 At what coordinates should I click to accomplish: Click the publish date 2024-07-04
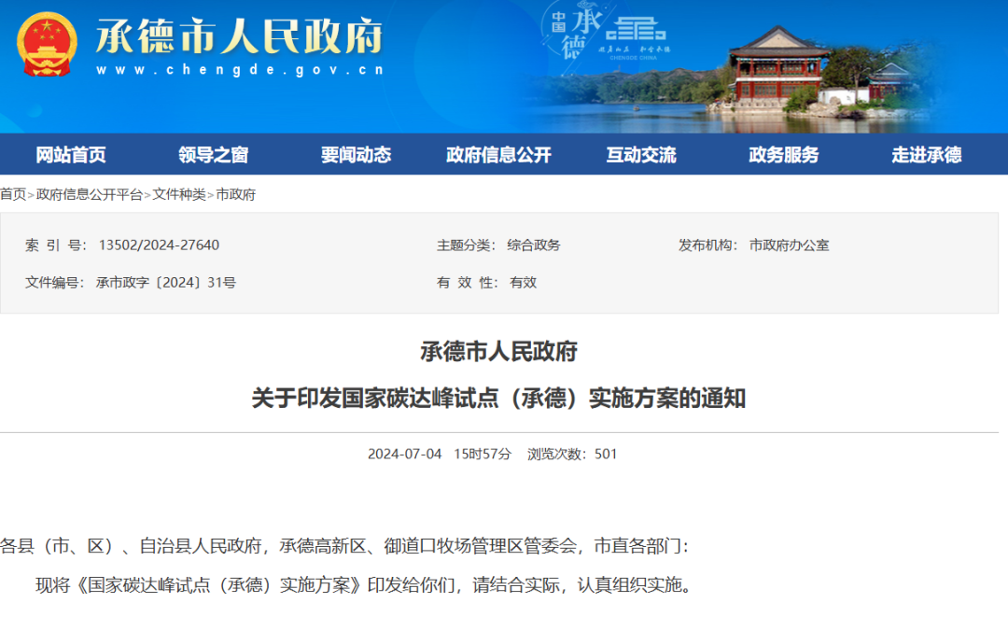point(405,455)
